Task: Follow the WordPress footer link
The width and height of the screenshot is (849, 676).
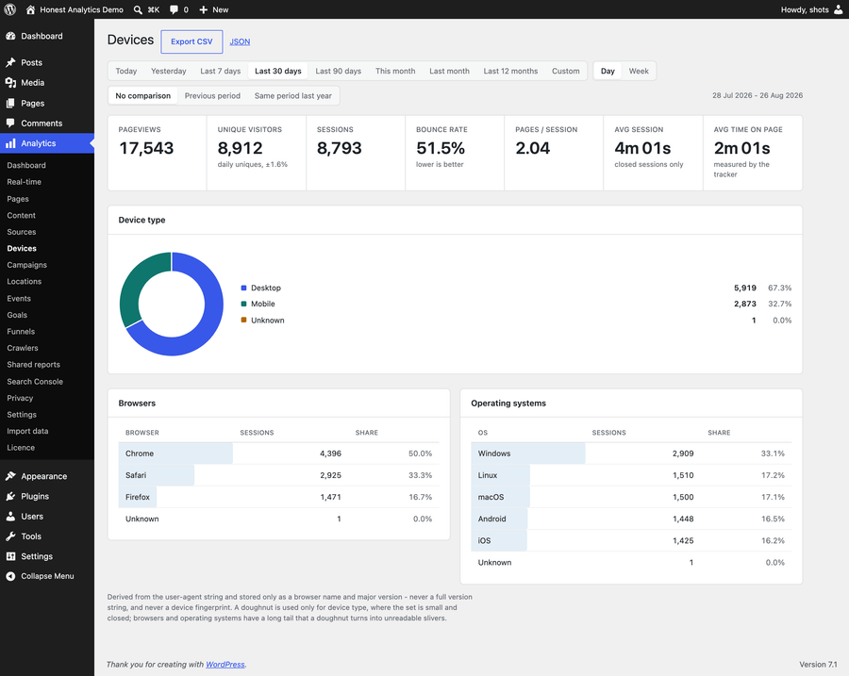Action: point(225,664)
